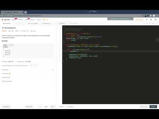Click the Example input code block

(x=28, y=51)
